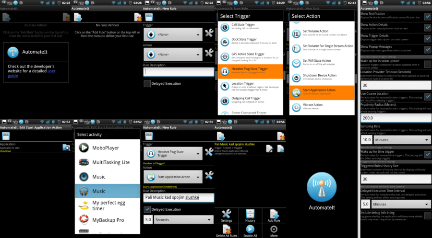Open Delayed Execution Time Interval Minutes dropdown
432x238 pixels.
[401, 204]
